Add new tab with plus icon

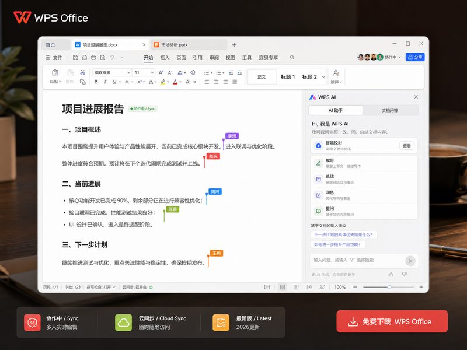click(x=234, y=45)
